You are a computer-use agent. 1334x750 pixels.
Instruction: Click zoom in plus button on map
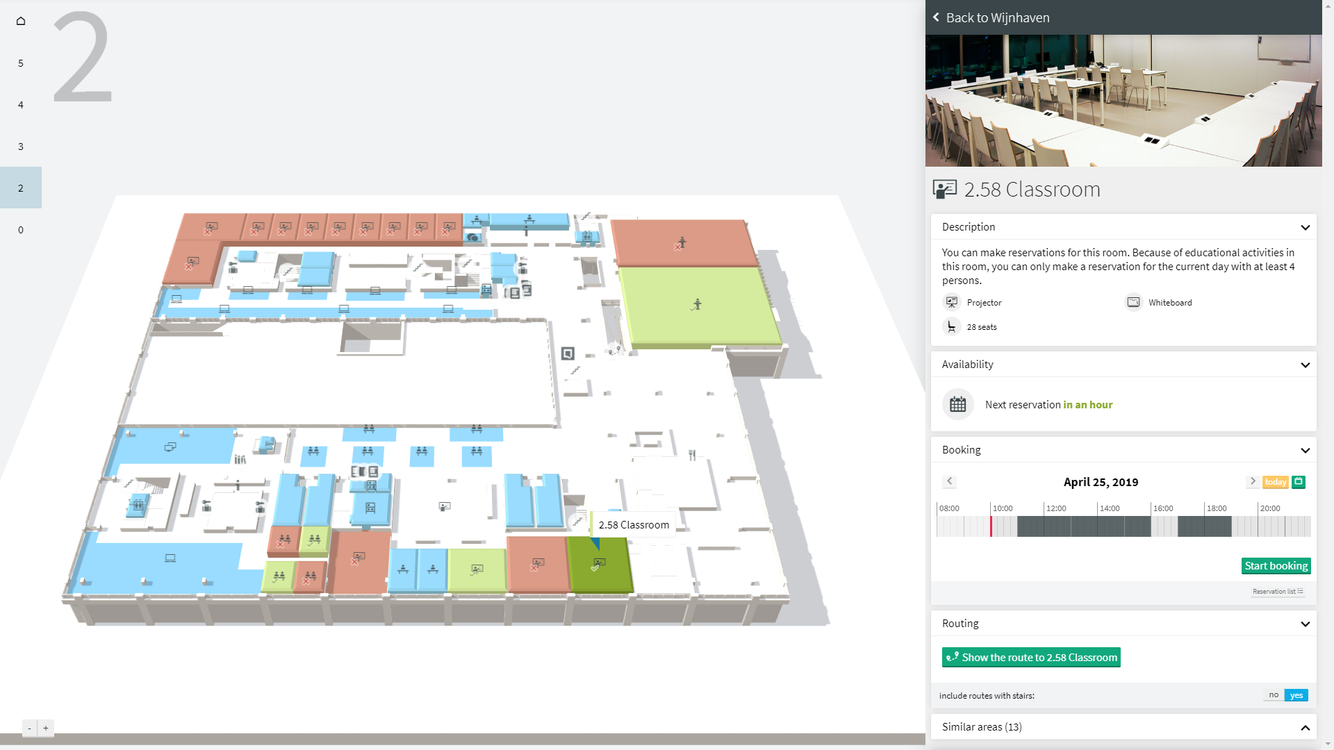(46, 728)
